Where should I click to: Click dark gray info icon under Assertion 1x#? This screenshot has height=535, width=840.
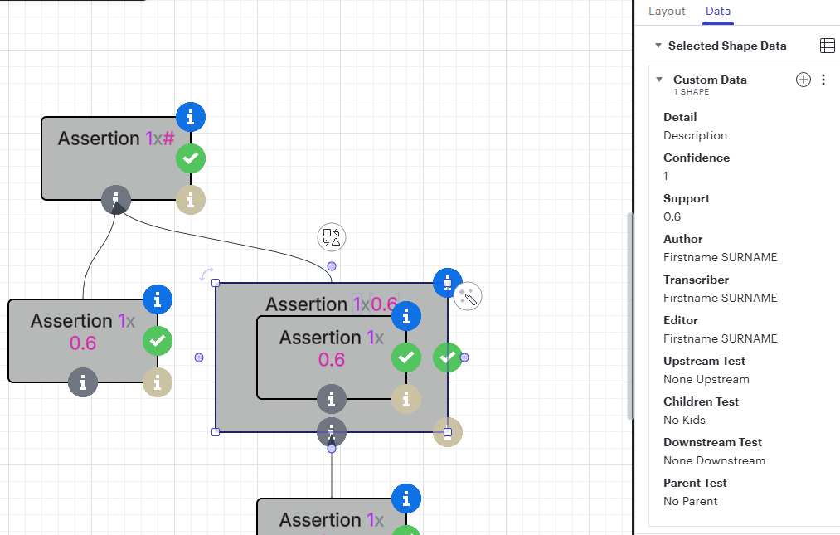tap(116, 200)
